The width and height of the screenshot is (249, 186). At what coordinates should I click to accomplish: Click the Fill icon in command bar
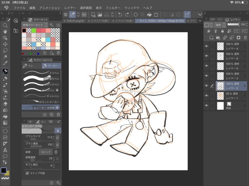tap(149, 15)
